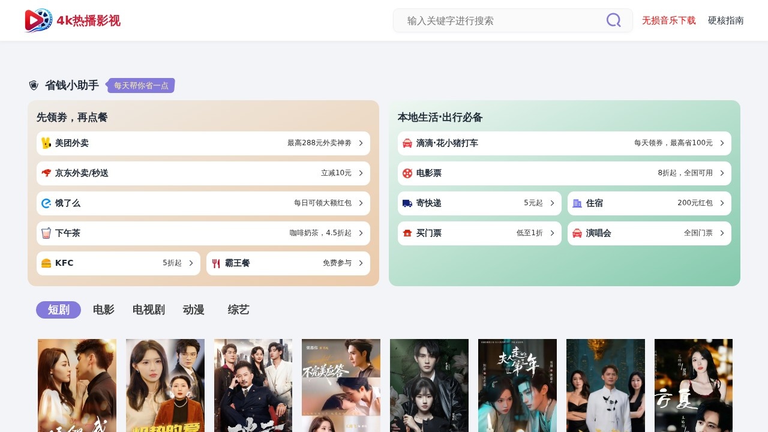Click the 寄快递 truck icon
The height and width of the screenshot is (432, 768).
pos(407,203)
